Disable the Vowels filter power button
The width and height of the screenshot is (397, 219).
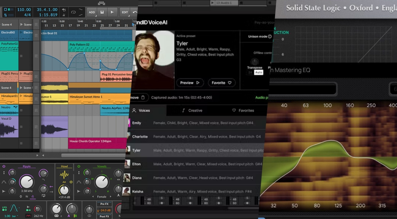pos(79,166)
